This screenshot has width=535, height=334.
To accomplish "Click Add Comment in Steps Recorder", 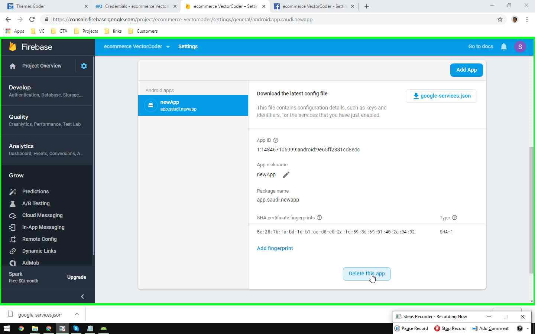I will [490, 328].
